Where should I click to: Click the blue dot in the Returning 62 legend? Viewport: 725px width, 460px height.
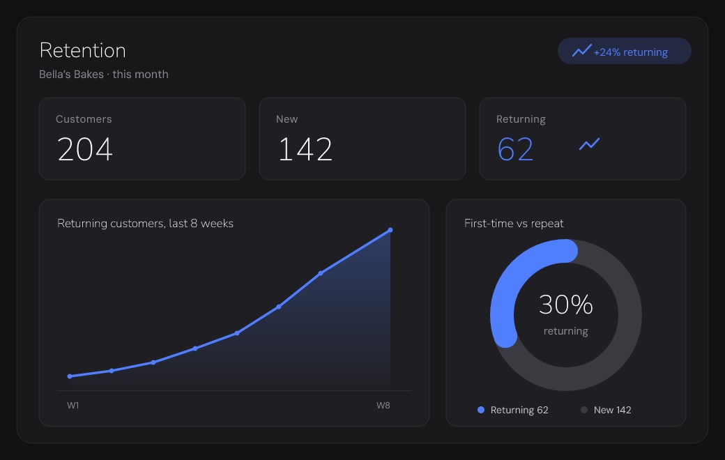[x=481, y=410]
